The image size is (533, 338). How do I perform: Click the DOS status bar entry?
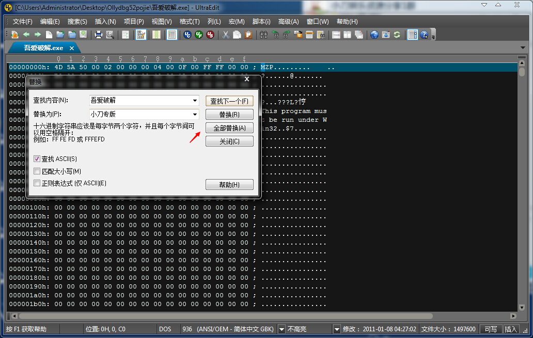[165, 329]
